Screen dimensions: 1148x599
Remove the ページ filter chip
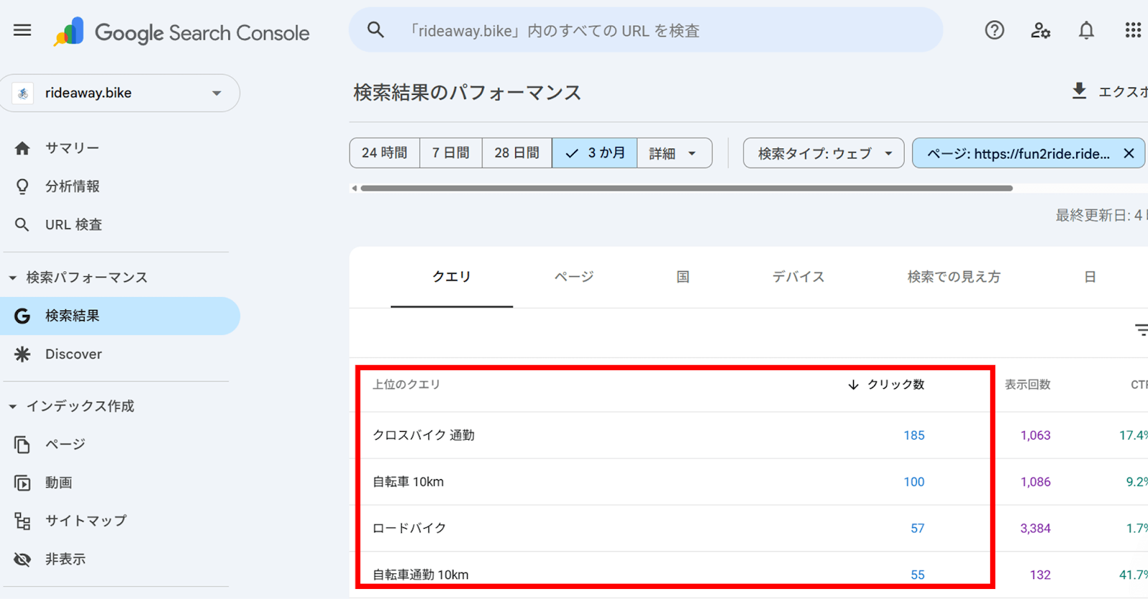(x=1129, y=154)
